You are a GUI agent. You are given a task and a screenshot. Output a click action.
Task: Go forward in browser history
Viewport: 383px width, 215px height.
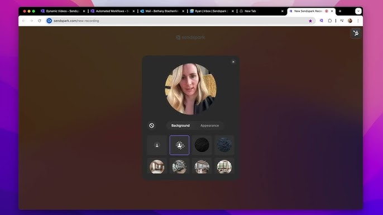[x=31, y=21]
